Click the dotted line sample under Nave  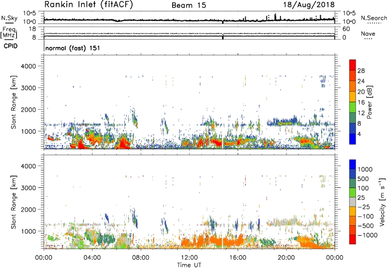[x=368, y=39]
